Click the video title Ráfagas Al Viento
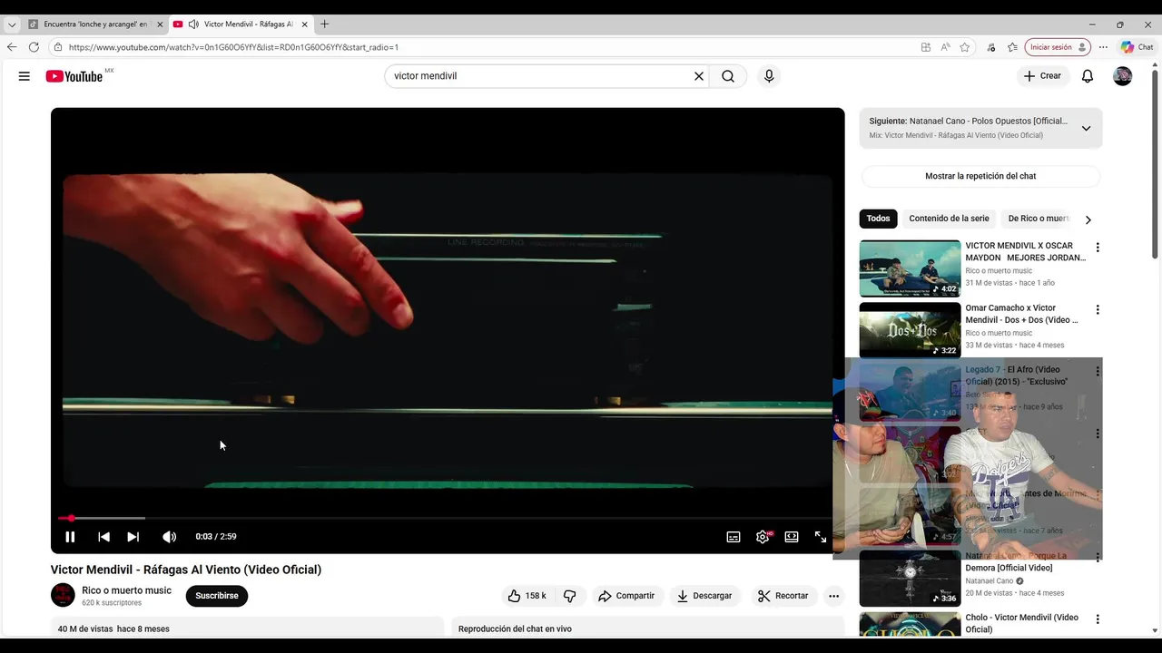The height and width of the screenshot is (653, 1162). [x=186, y=570]
